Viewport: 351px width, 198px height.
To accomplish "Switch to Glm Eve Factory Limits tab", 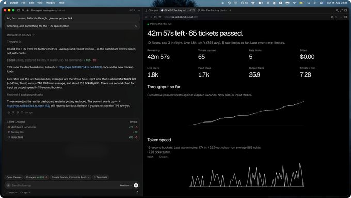I will coord(212,10).
